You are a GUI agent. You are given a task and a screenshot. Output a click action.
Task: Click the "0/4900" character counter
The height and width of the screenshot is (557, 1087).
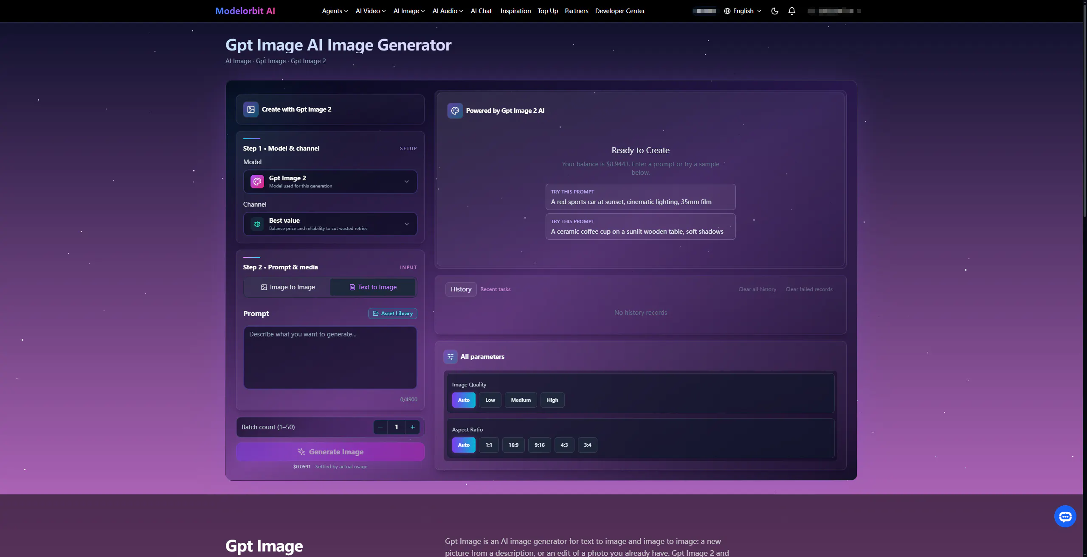[408, 400]
